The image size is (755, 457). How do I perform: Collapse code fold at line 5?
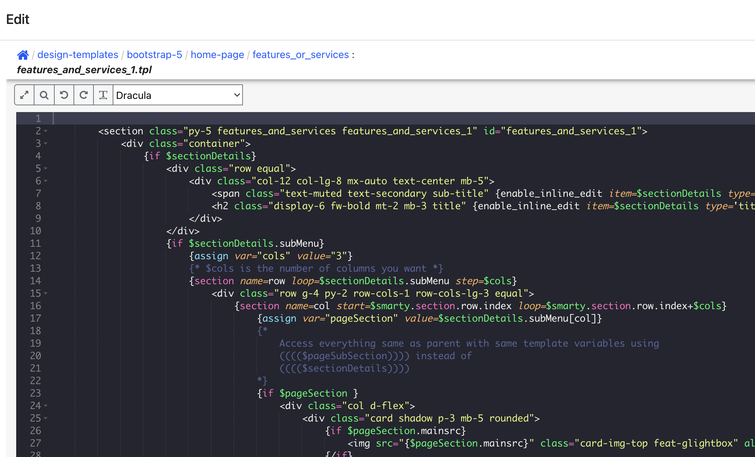click(46, 168)
